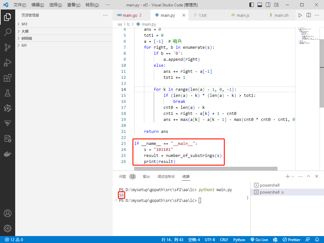
Task: Open the feedback icon in status bar
Action: 308,240
